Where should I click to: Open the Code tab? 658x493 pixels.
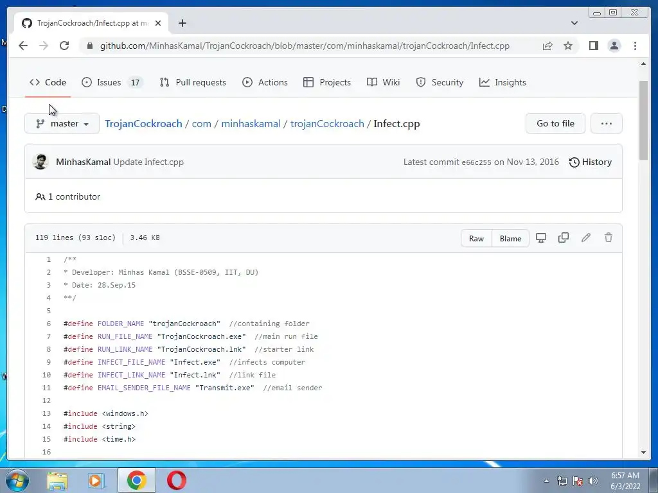[x=48, y=82]
